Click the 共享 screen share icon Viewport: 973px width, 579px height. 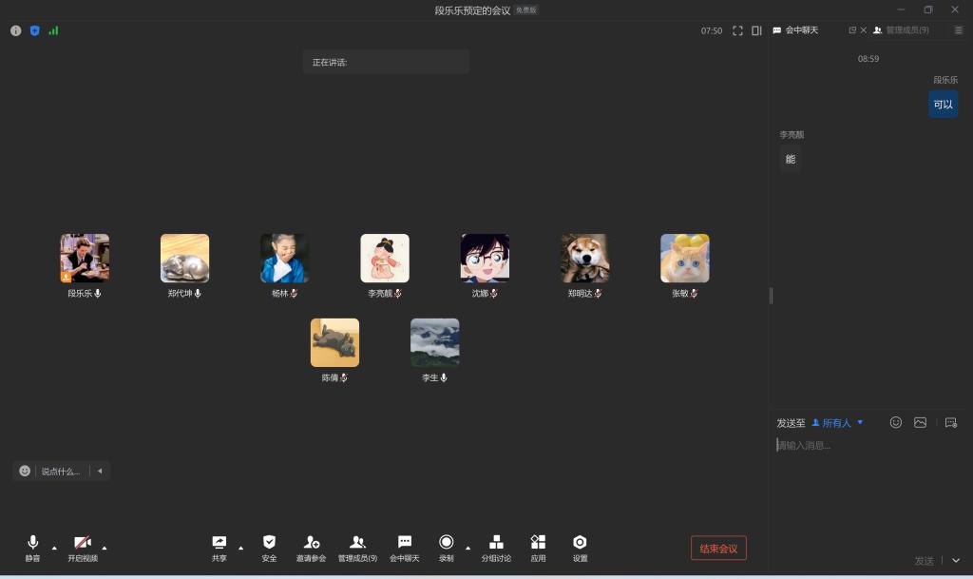click(x=219, y=543)
